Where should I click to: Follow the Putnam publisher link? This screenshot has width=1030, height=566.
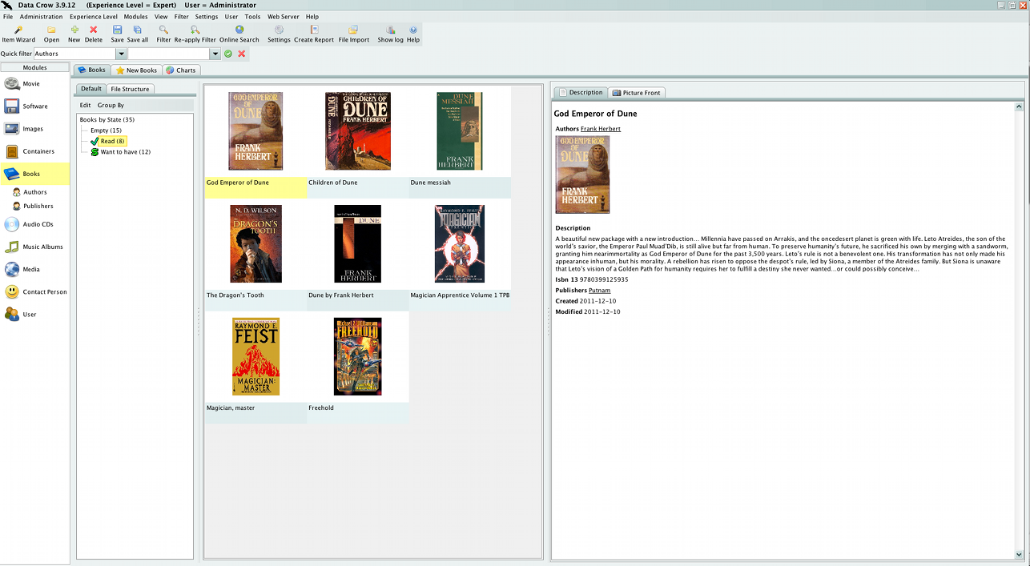point(599,291)
